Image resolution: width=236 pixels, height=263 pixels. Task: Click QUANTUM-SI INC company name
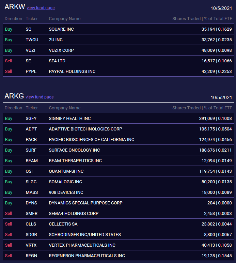click(66, 171)
